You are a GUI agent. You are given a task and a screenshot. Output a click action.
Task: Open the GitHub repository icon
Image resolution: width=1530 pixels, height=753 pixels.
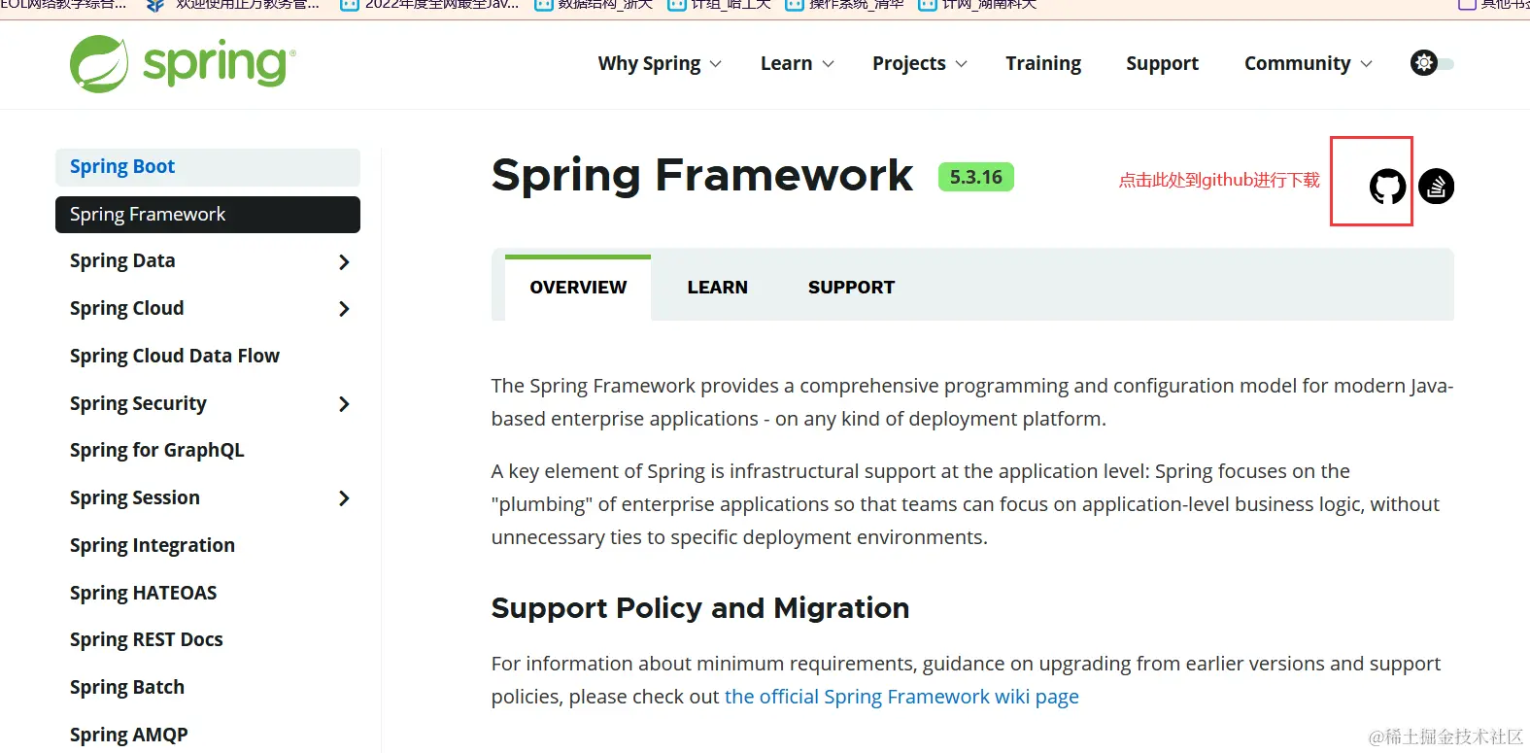click(x=1387, y=186)
